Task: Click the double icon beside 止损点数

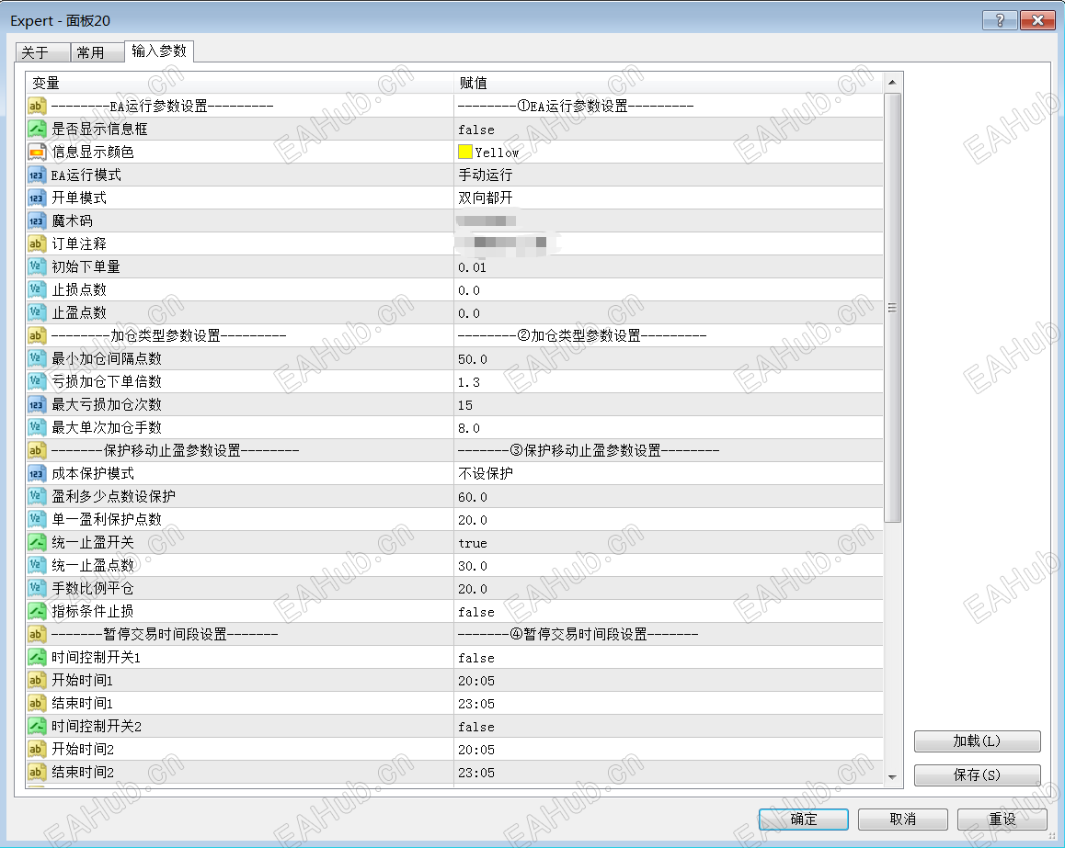Action: [x=37, y=289]
